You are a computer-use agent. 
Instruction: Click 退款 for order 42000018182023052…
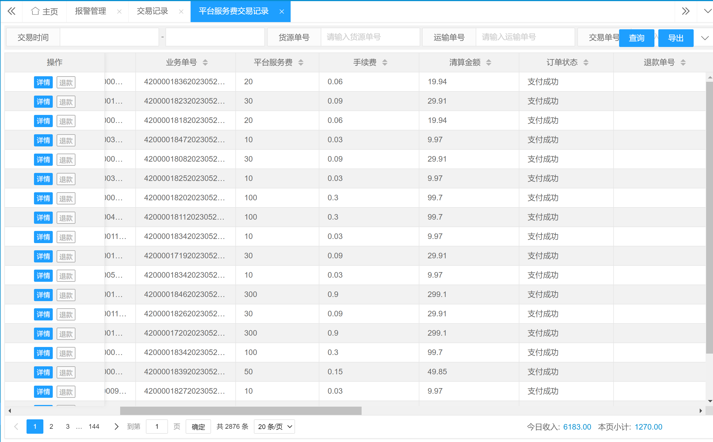(x=66, y=121)
